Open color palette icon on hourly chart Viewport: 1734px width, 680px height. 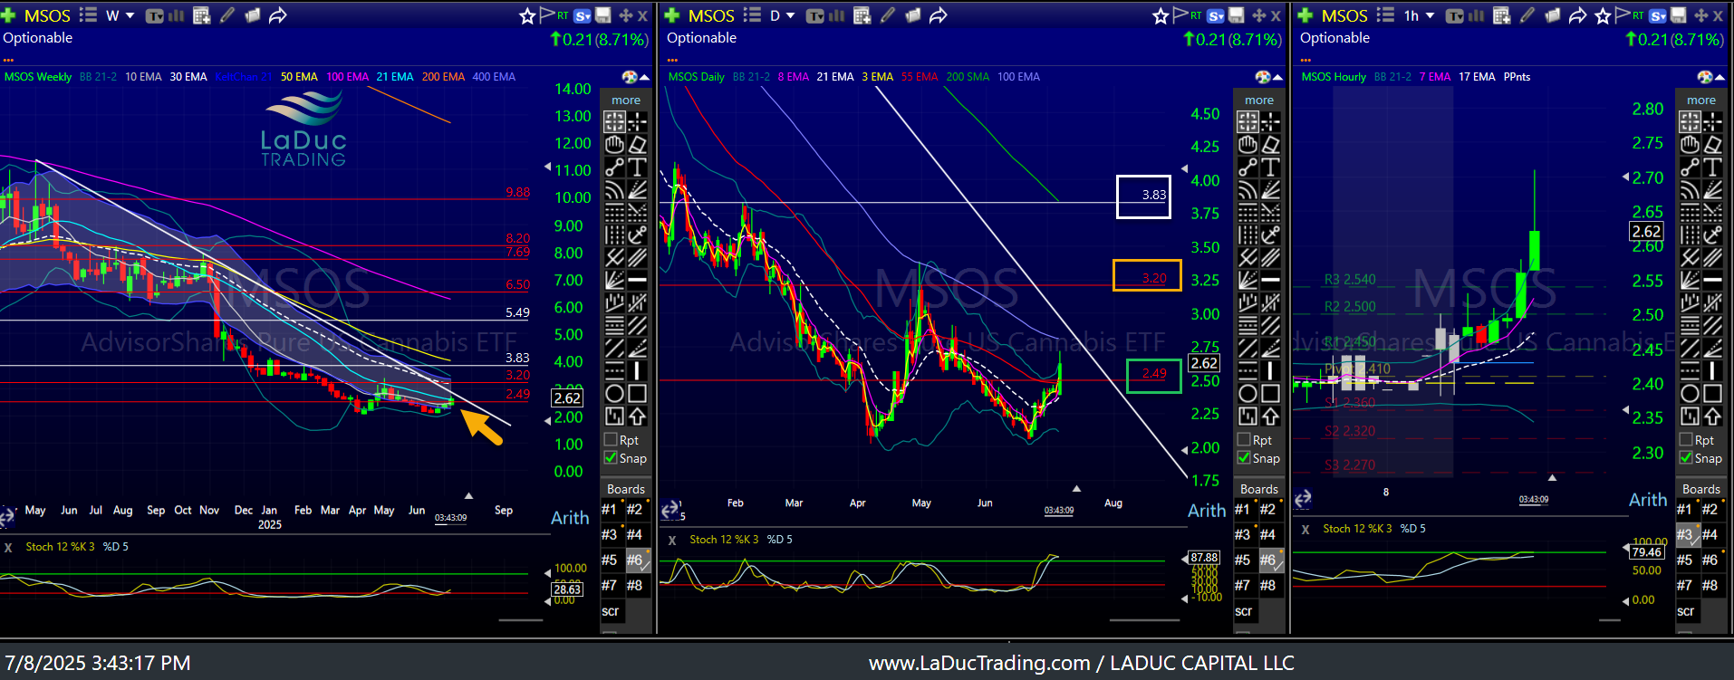click(x=1705, y=77)
